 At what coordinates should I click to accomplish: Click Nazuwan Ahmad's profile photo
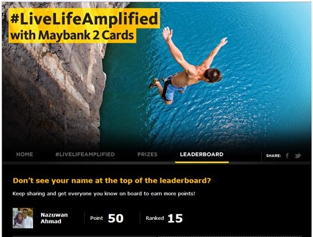tap(23, 218)
